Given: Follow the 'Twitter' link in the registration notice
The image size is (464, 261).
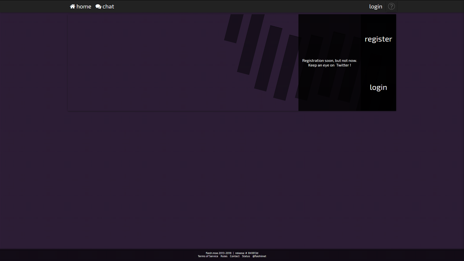Looking at the screenshot, I should (x=343, y=65).
